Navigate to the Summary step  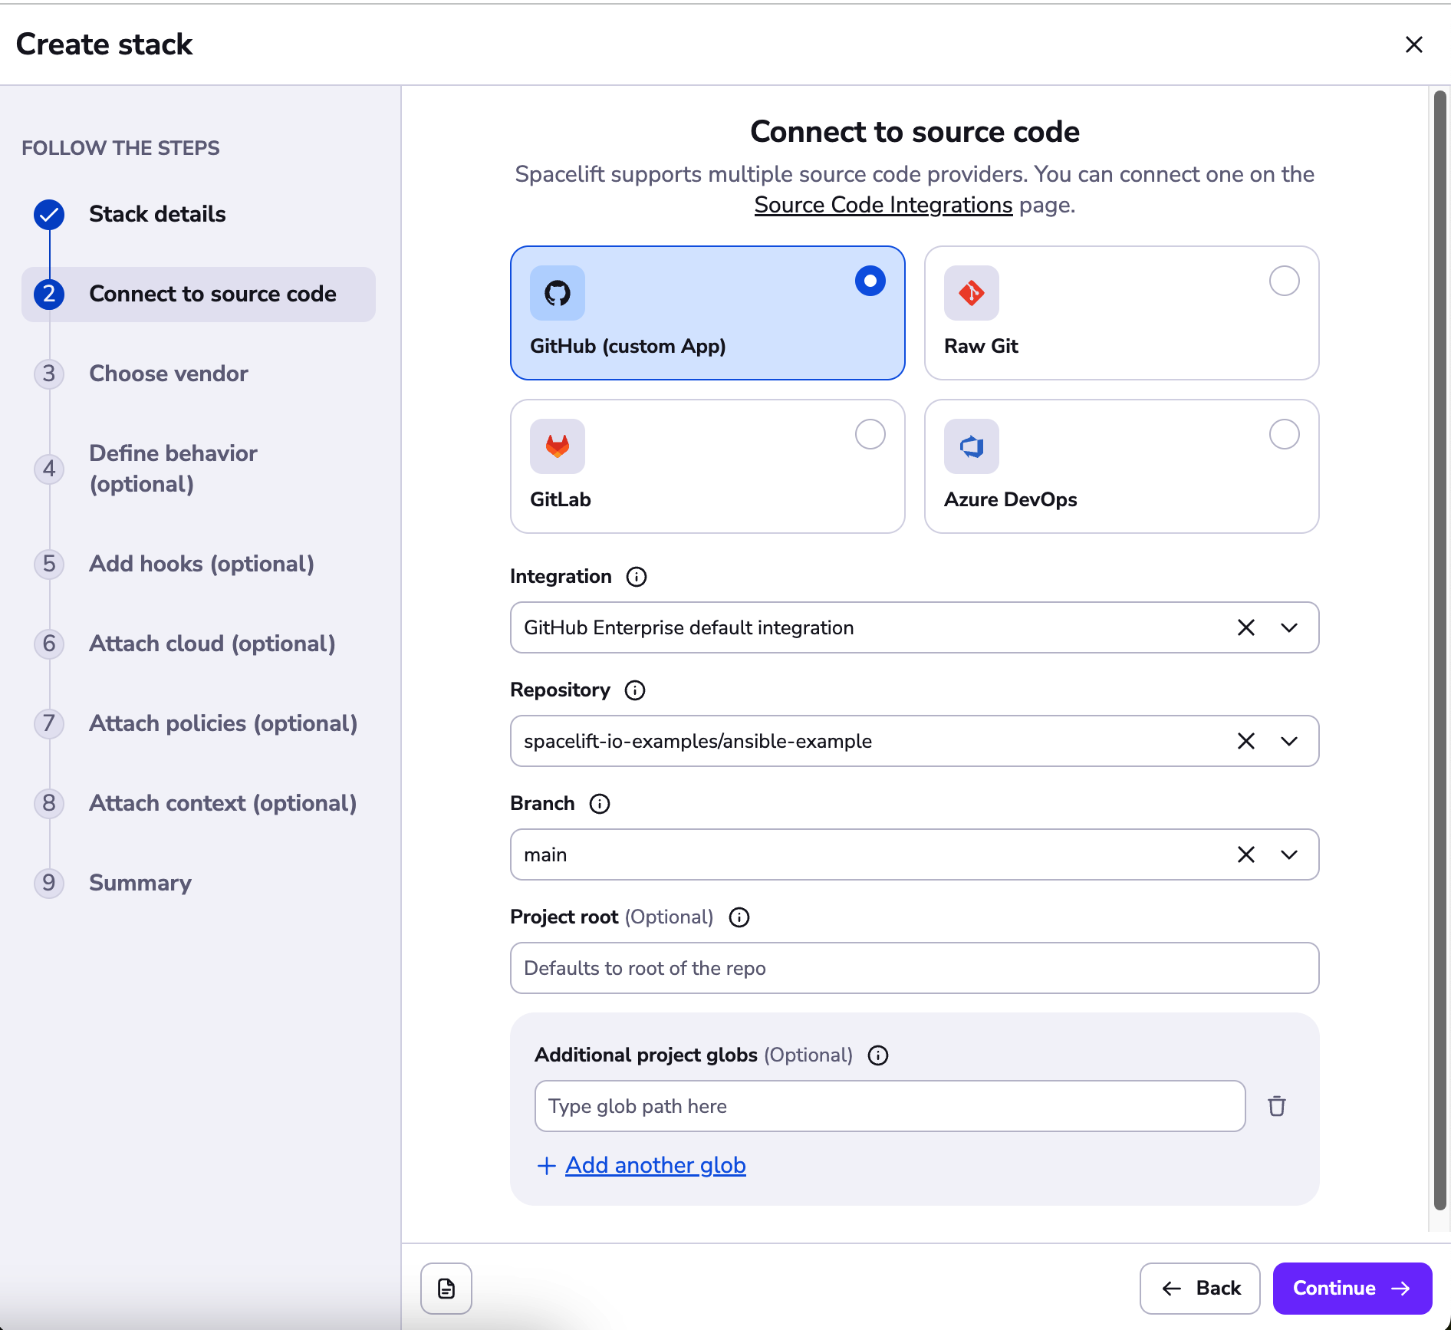coord(140,883)
